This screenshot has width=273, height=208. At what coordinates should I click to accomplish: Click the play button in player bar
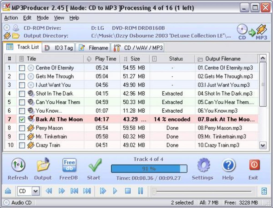point(115,191)
